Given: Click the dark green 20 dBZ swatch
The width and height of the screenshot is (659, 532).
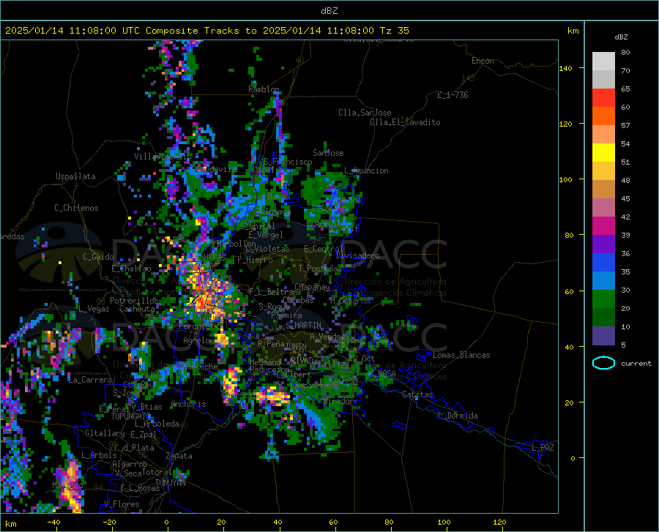Looking at the screenshot, I should tap(603, 318).
